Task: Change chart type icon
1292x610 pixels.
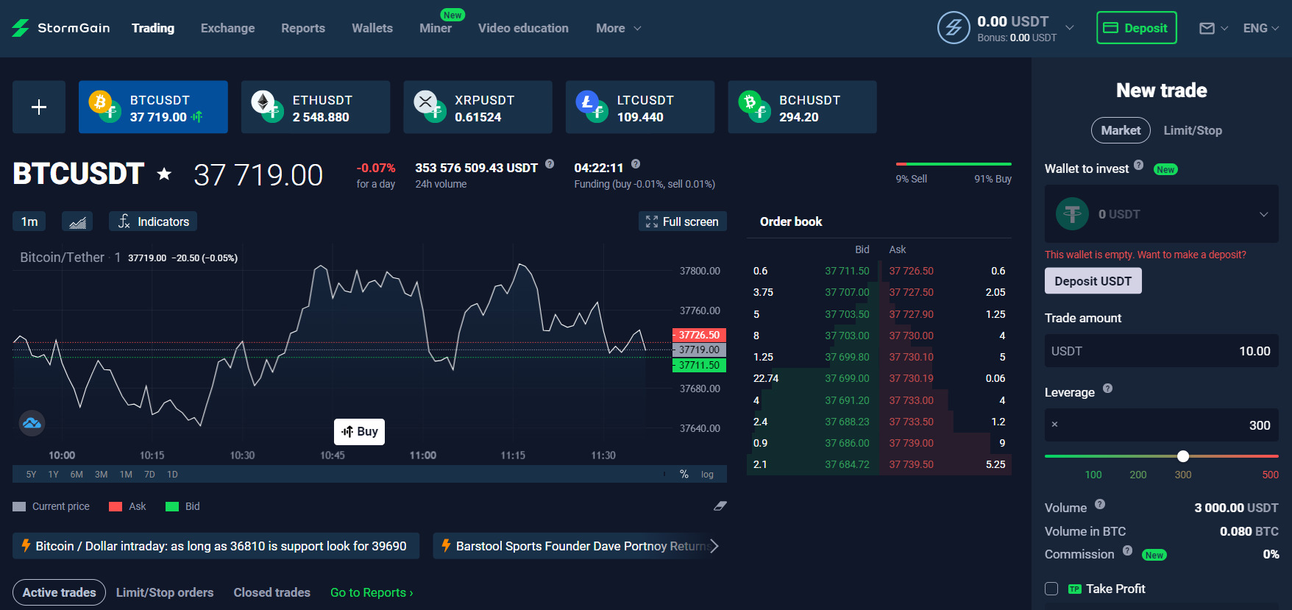Action: (x=77, y=221)
